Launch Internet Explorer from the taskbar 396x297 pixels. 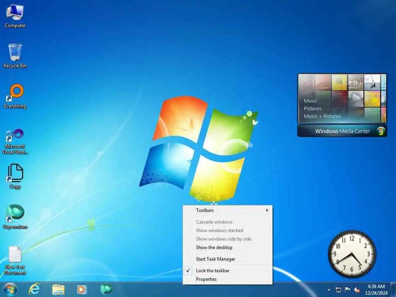[x=34, y=289]
